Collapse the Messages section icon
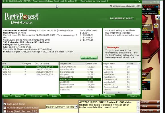The width and height of the screenshot is (165, 113). pos(106,47)
